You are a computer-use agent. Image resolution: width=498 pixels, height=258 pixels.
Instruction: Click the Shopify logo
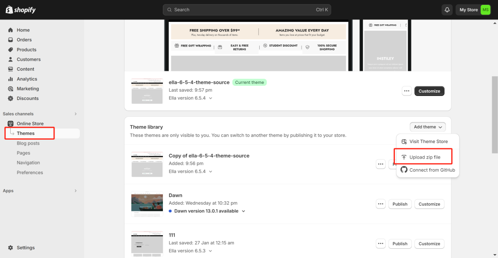20,10
